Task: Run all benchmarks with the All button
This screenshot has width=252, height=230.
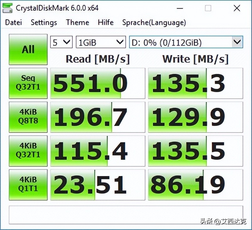Action: tap(28, 49)
